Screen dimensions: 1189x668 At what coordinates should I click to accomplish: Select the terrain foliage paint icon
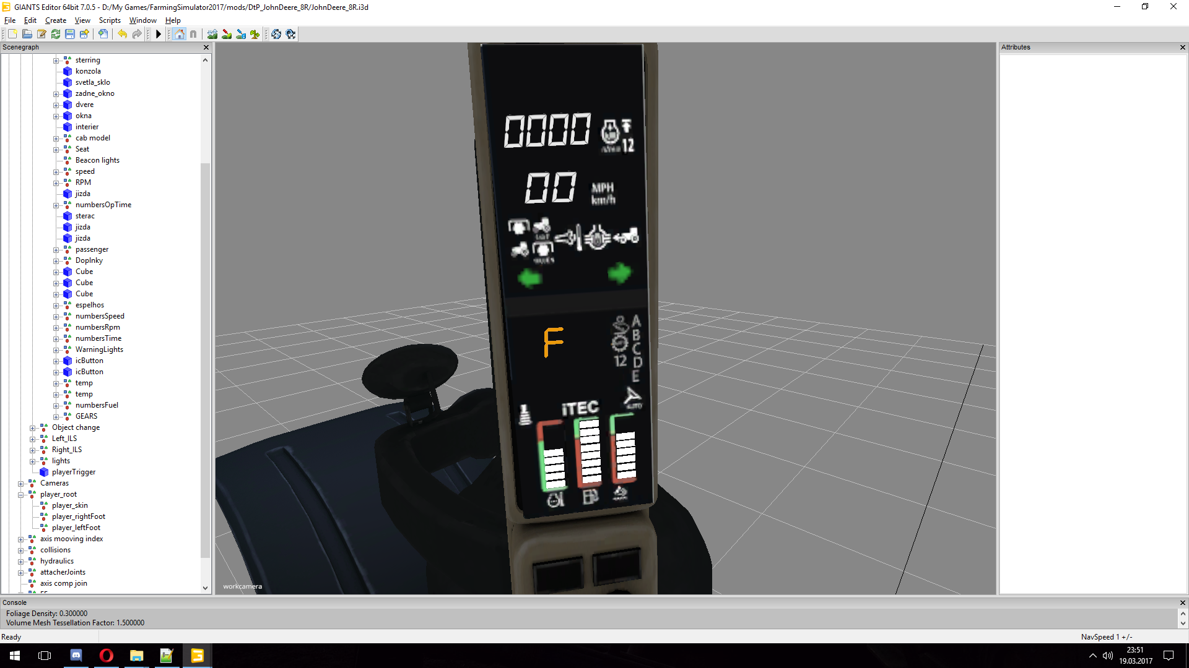tap(255, 34)
